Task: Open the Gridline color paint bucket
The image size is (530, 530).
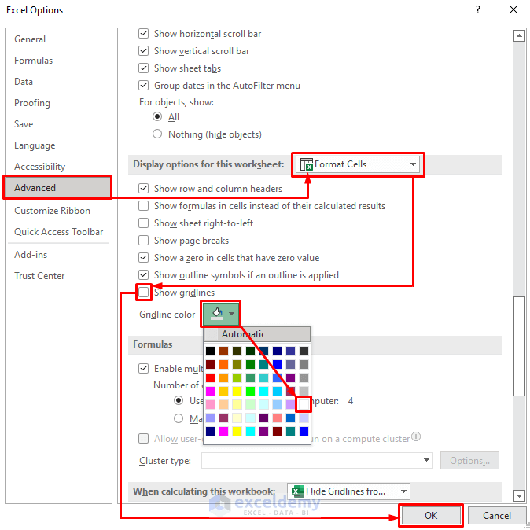Action: click(x=220, y=314)
